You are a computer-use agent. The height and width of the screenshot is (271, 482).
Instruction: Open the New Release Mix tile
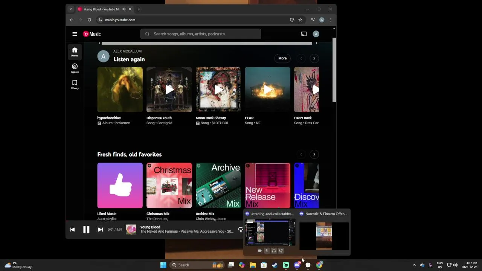click(x=268, y=186)
